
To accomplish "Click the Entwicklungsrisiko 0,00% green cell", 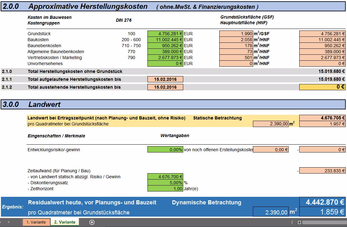I will [x=165, y=150].
